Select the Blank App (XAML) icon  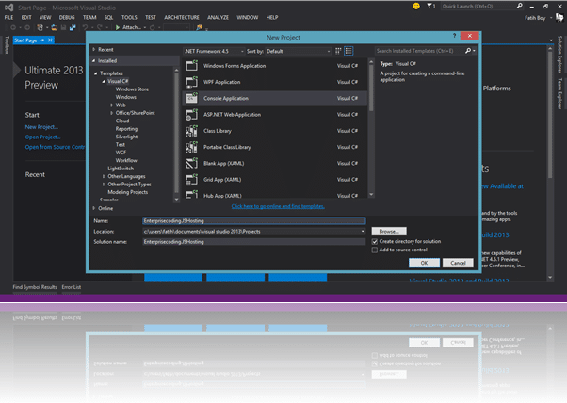click(191, 164)
